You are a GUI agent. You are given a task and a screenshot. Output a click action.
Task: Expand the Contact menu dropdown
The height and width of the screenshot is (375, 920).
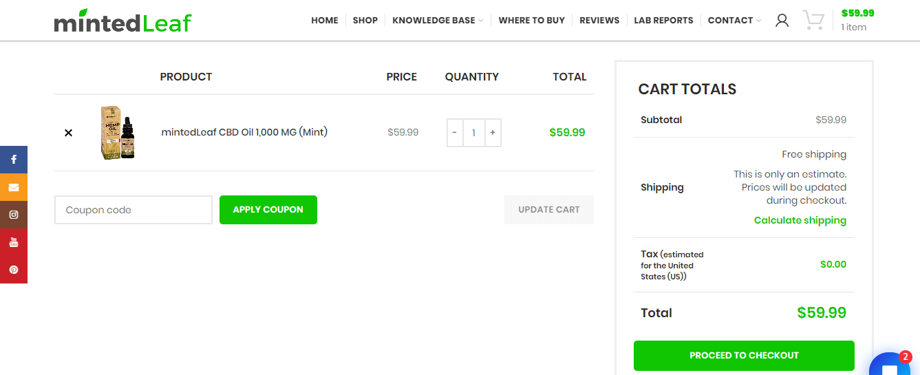[x=734, y=21]
